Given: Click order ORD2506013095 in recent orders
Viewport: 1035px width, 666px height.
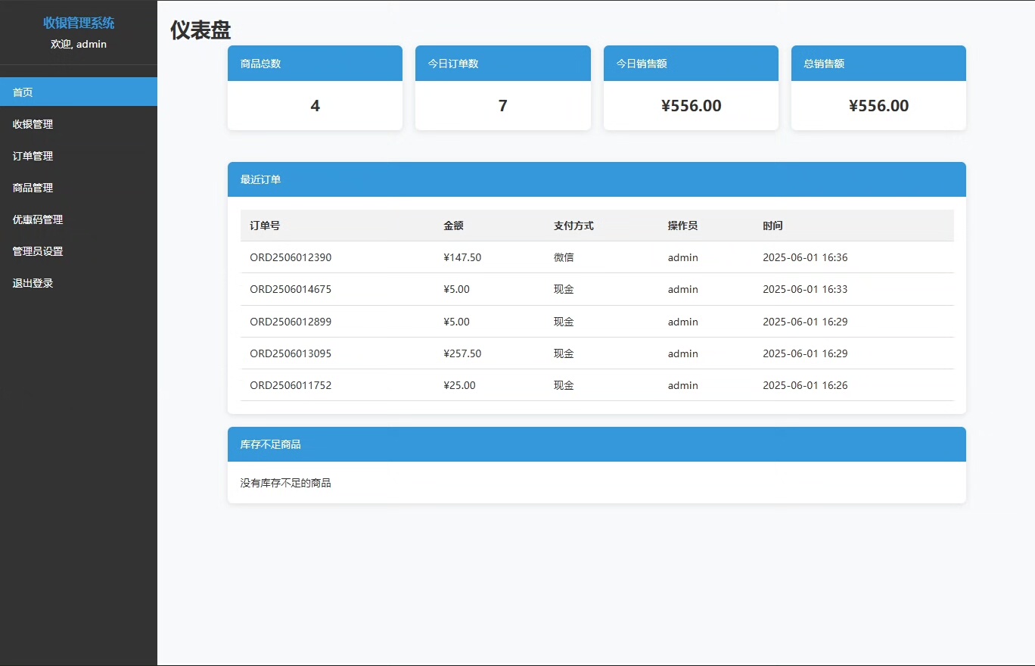Looking at the screenshot, I should coord(291,353).
